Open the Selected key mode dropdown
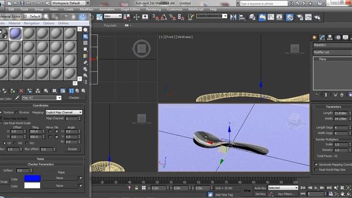352x198 pixels. (x=283, y=188)
